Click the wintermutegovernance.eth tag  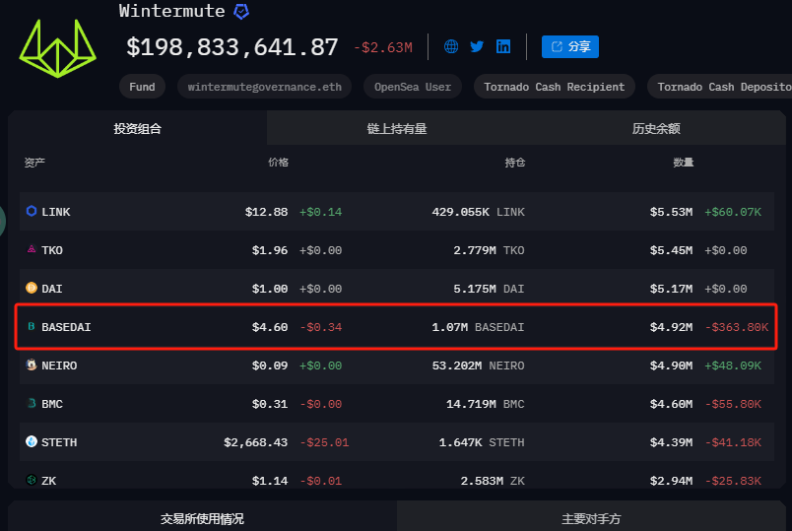[x=265, y=87]
